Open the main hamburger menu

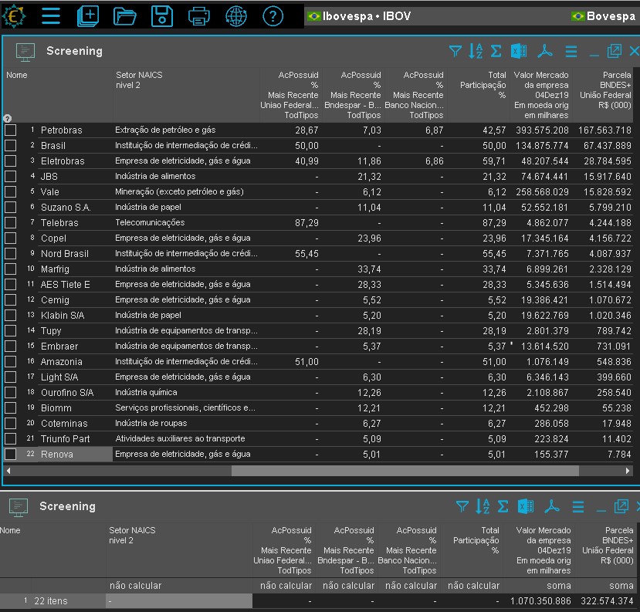(x=51, y=16)
